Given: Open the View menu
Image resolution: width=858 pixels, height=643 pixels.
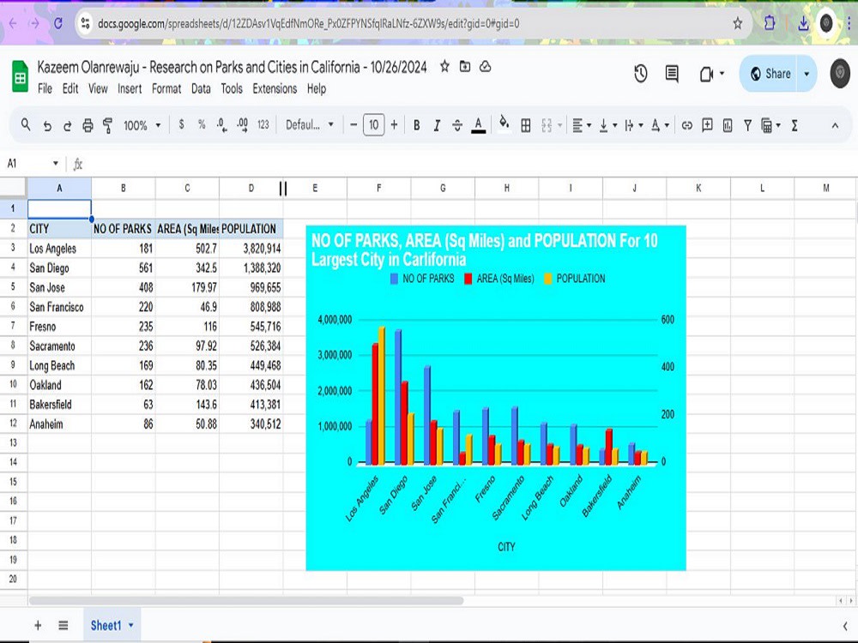Looking at the screenshot, I should [98, 88].
